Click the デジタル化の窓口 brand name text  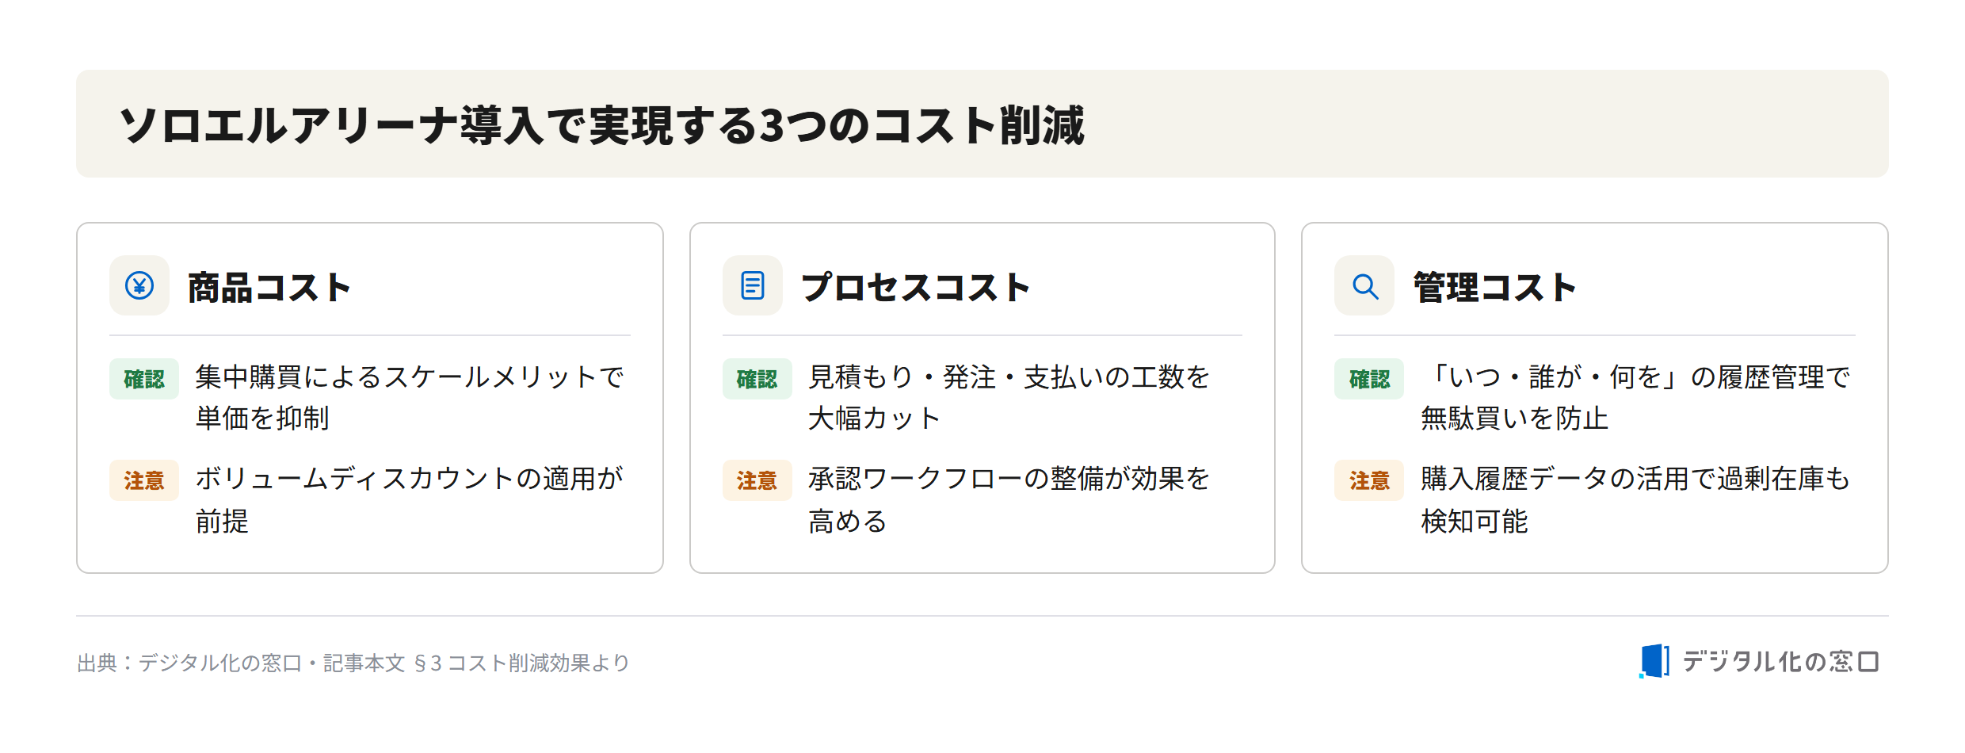coord(1780,661)
